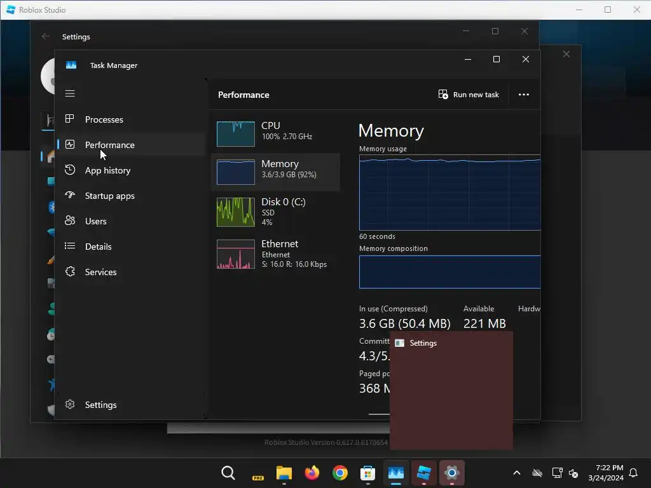
Task: Switch to Details page
Action: coord(98,247)
